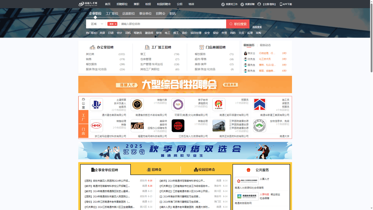
Task: Click the 门店商铺招聘 category heading icon
Action: [x=202, y=47]
